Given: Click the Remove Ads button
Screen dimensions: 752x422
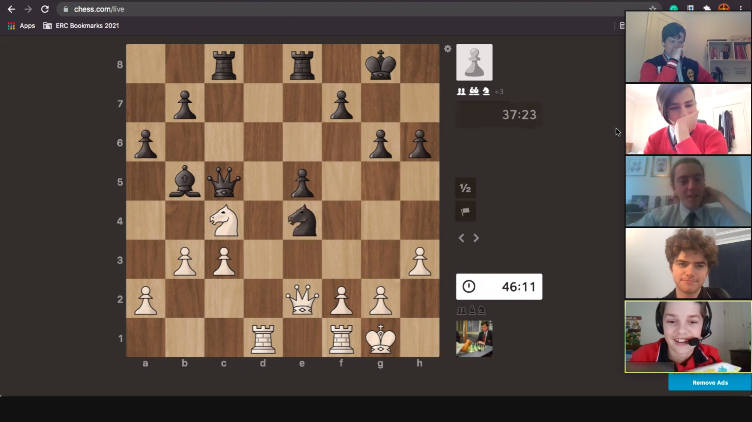Looking at the screenshot, I should point(710,382).
